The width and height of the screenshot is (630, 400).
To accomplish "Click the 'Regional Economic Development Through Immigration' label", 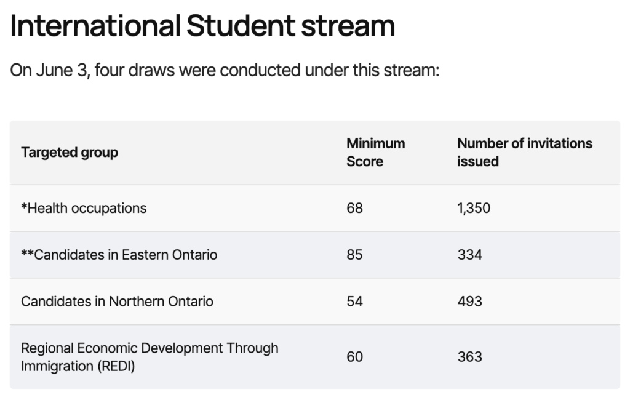I will pyautogui.click(x=150, y=357).
